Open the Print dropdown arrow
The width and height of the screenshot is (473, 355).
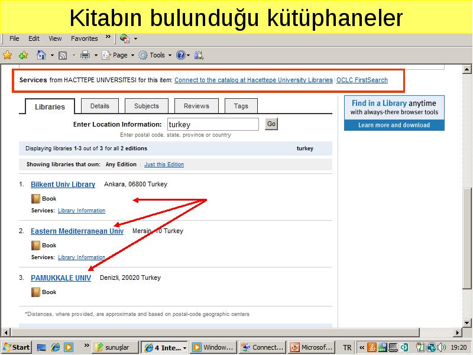[x=96, y=55]
